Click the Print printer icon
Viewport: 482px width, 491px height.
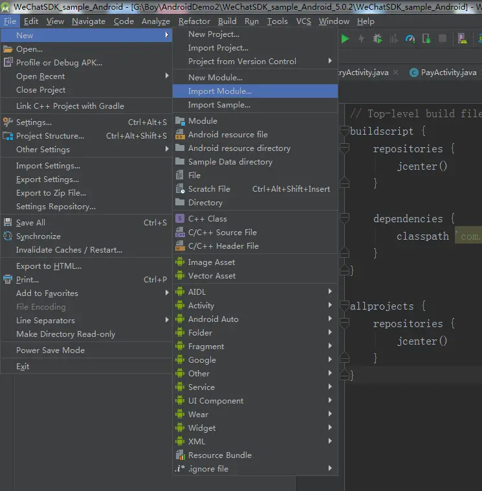(x=8, y=279)
